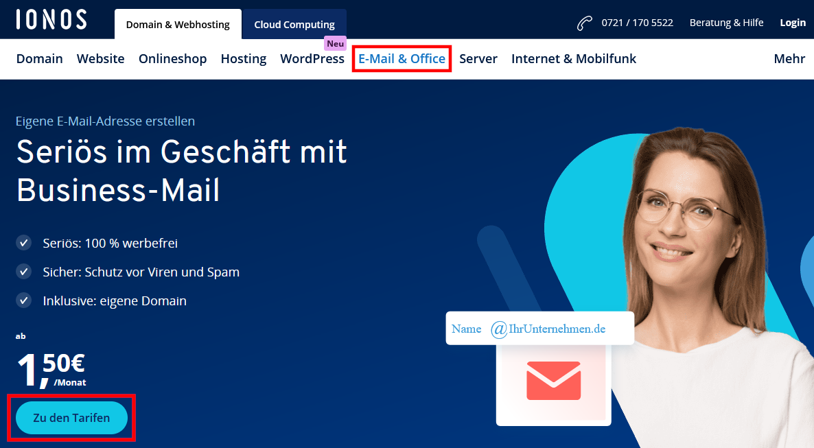The width and height of the screenshot is (814, 448).
Task: Click the Zu den Tarifen button
Action: point(71,418)
